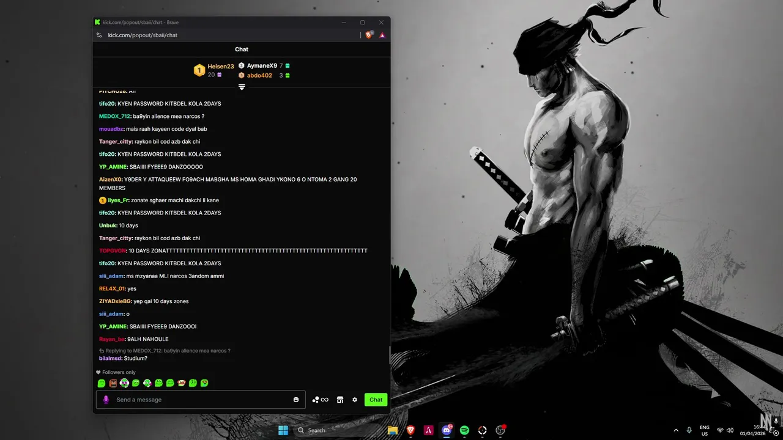Screen dimensions: 783x440
Task: Insert the ninth green emote in the quick row
Action: click(x=193, y=383)
